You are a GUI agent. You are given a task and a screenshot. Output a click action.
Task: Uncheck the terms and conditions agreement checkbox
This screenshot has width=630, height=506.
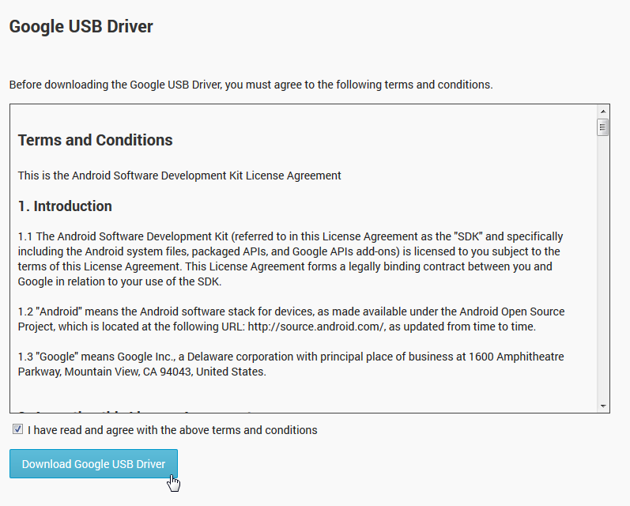pos(17,429)
